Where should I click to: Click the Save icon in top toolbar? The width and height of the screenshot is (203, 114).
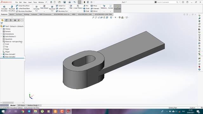(x=64, y=2)
